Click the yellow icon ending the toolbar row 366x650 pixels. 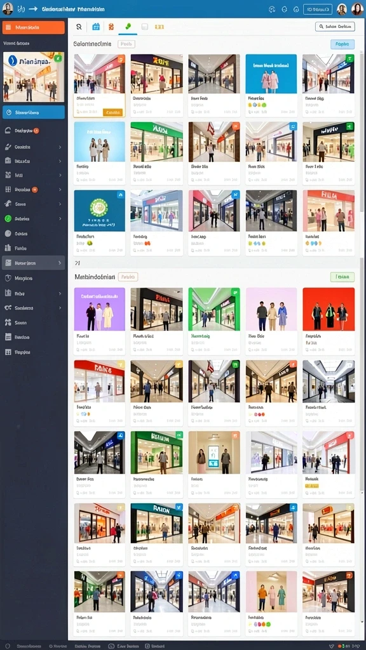(x=159, y=27)
